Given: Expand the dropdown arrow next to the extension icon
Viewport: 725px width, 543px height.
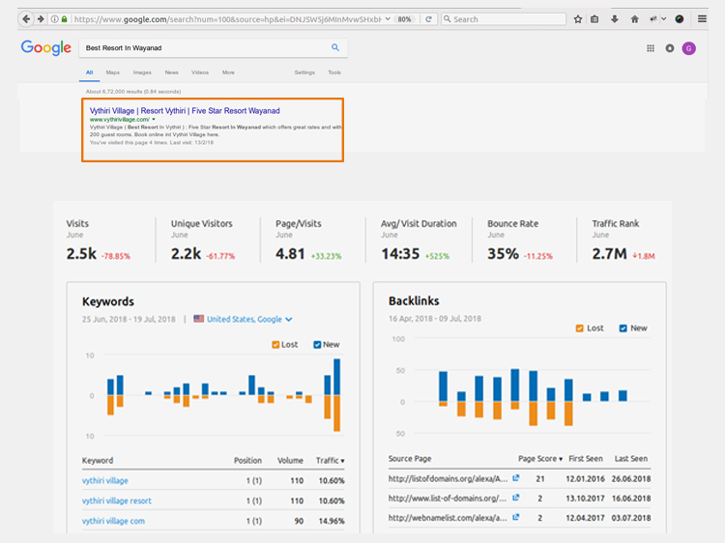Looking at the screenshot, I should point(663,19).
